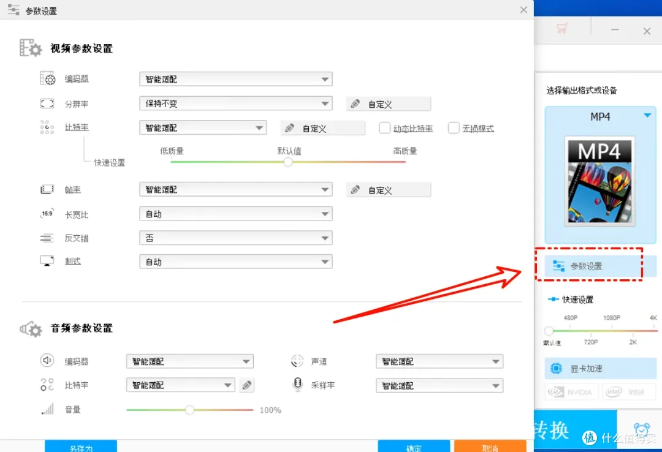Click the audio bitrate icon
Image resolution: width=662 pixels, height=452 pixels.
click(47, 385)
